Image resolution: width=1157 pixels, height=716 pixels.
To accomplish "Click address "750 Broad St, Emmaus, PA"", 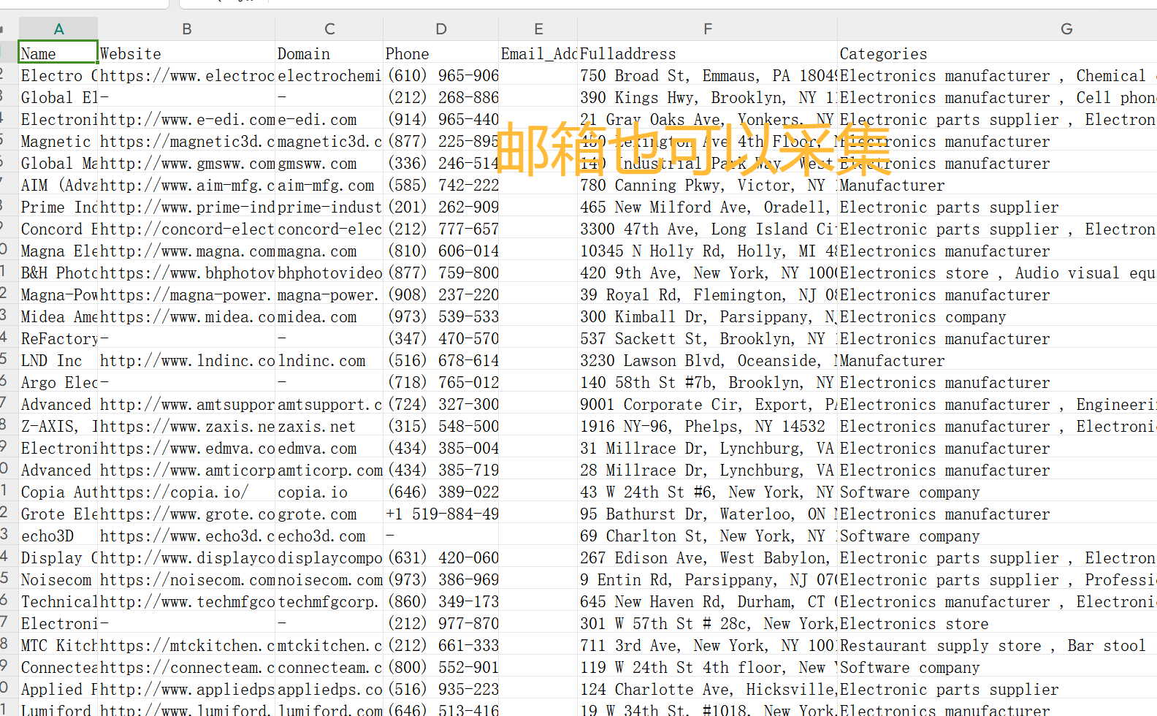I will pos(708,75).
